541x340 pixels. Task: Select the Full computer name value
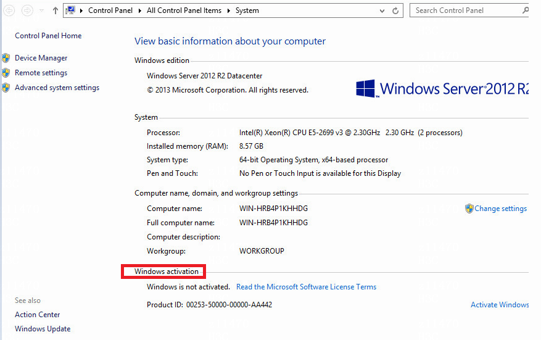coord(274,223)
